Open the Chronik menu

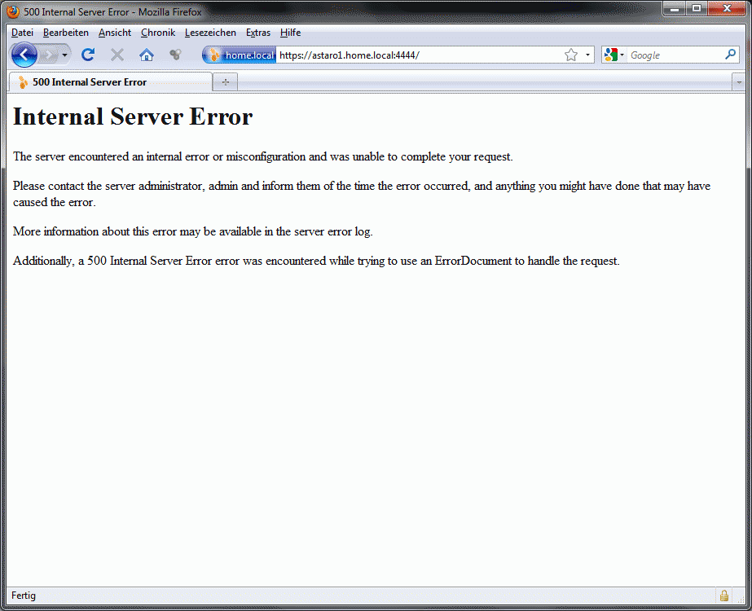[158, 33]
